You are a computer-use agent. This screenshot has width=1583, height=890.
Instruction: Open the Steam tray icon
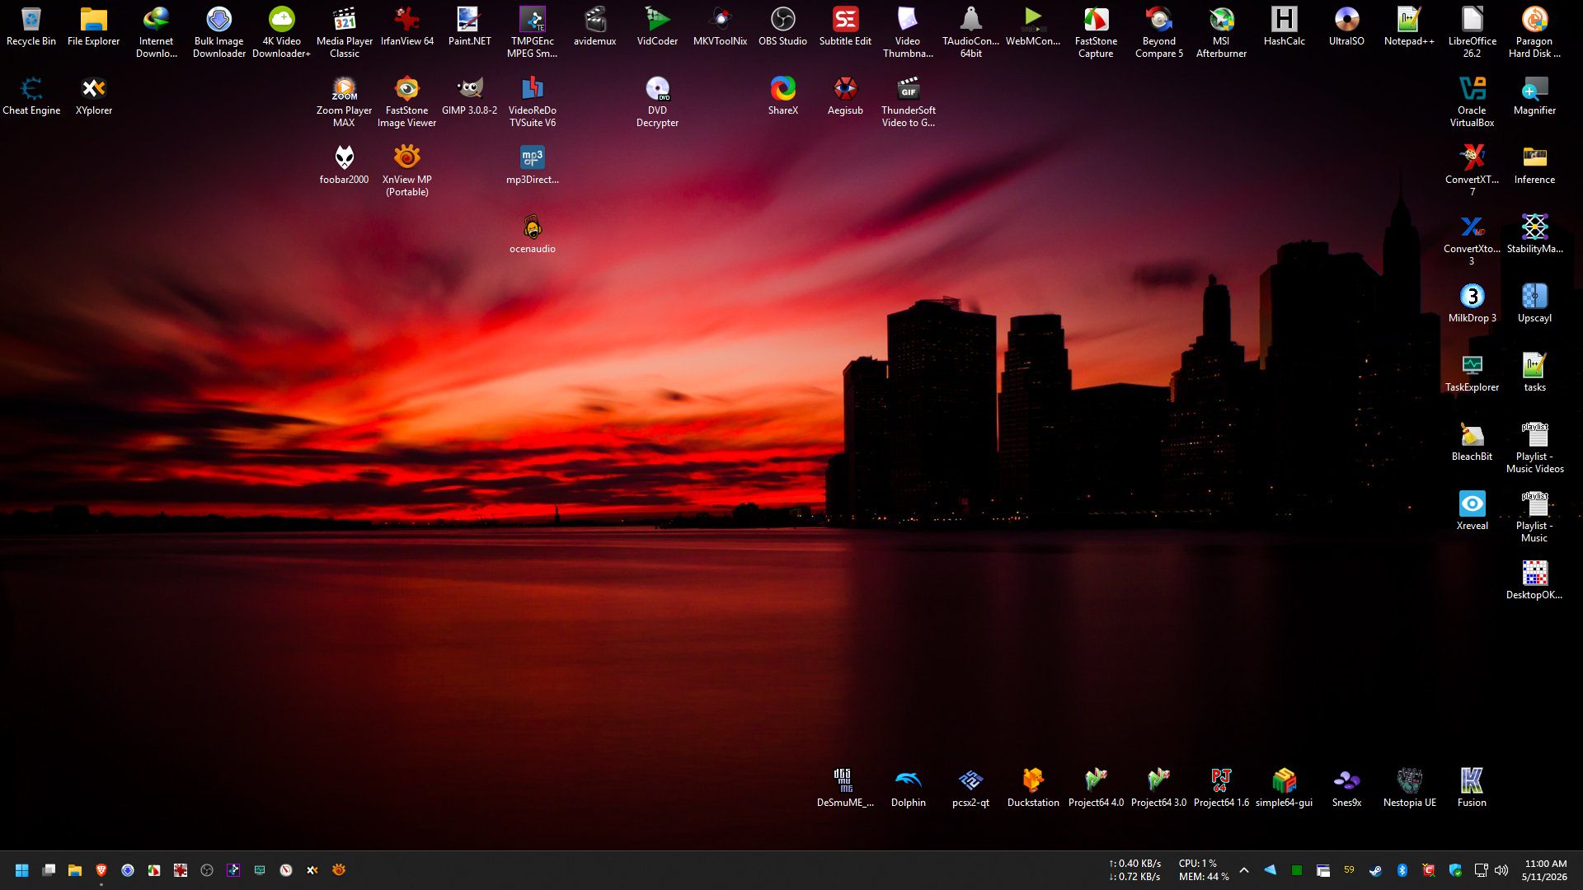(x=1375, y=870)
